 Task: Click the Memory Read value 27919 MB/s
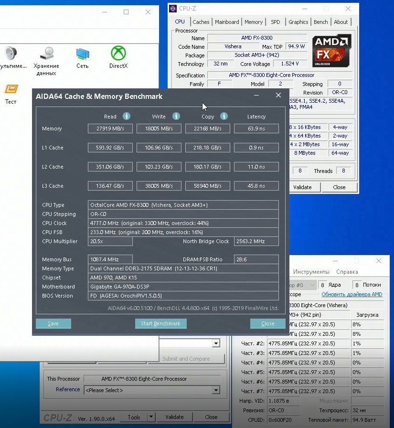click(110, 128)
